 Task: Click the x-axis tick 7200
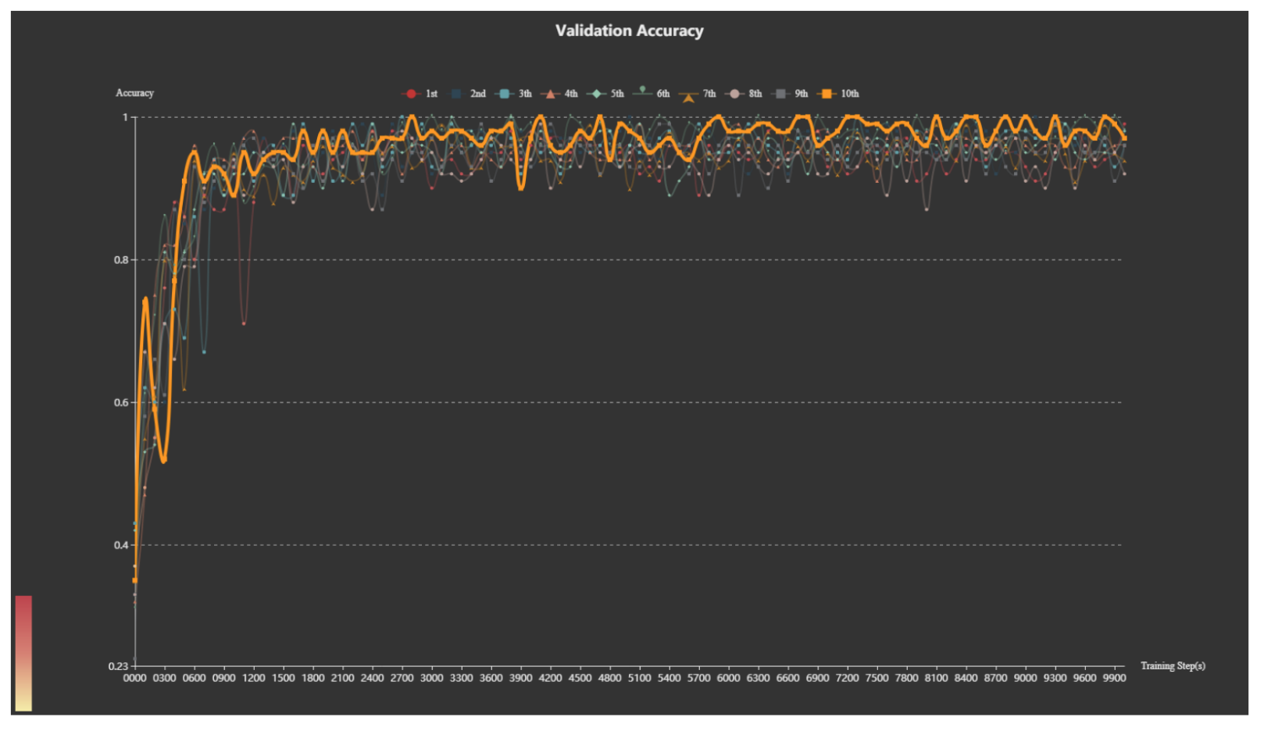(847, 679)
